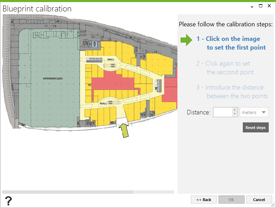
Task: Decrease distance with the down stepper arrow
Action: [234, 114]
